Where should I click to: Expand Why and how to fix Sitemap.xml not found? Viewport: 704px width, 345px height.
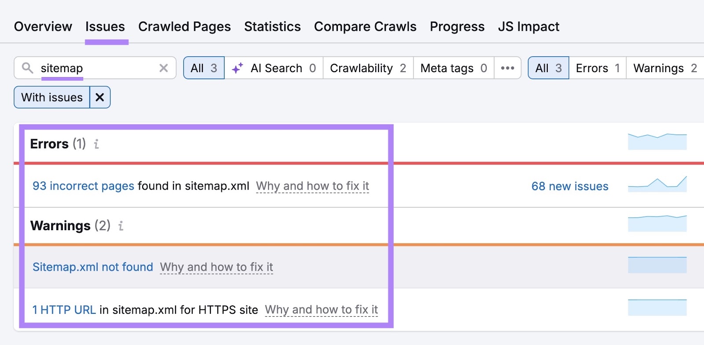point(216,267)
